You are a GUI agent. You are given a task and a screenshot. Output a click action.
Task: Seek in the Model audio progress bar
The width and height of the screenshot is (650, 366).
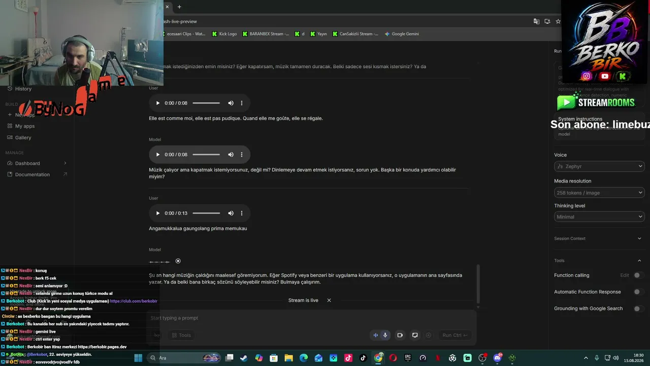tap(206, 155)
